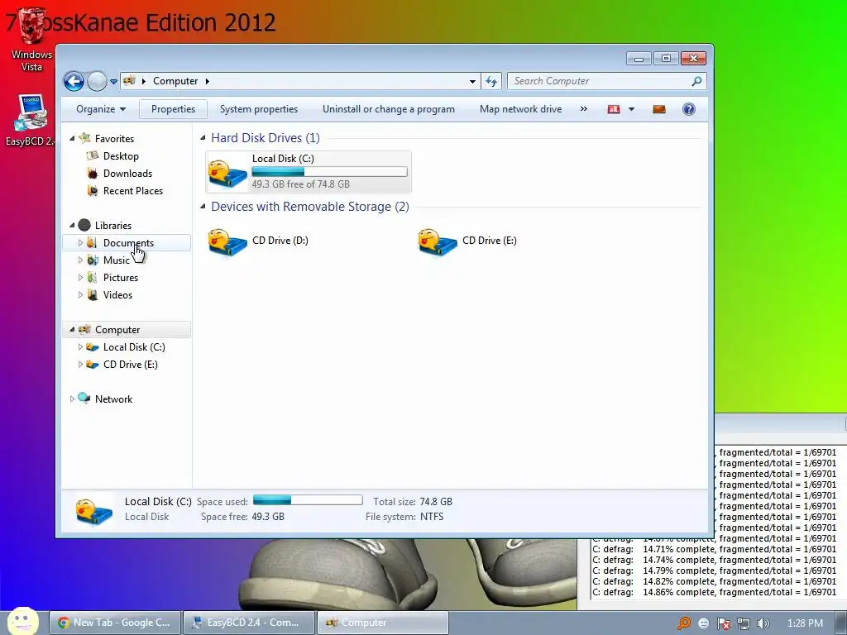Viewport: 847px width, 635px height.
Task: Collapse the Hard Disk Drives group
Action: click(x=203, y=138)
